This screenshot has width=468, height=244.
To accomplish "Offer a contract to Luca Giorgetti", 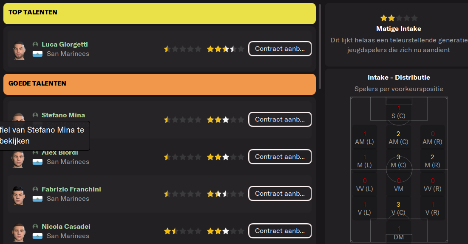I will click(280, 48).
